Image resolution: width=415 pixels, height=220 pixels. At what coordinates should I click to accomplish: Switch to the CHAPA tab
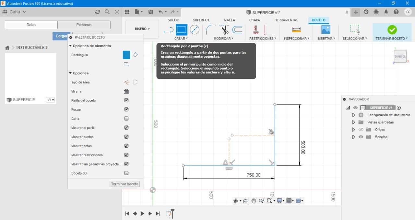point(255,20)
